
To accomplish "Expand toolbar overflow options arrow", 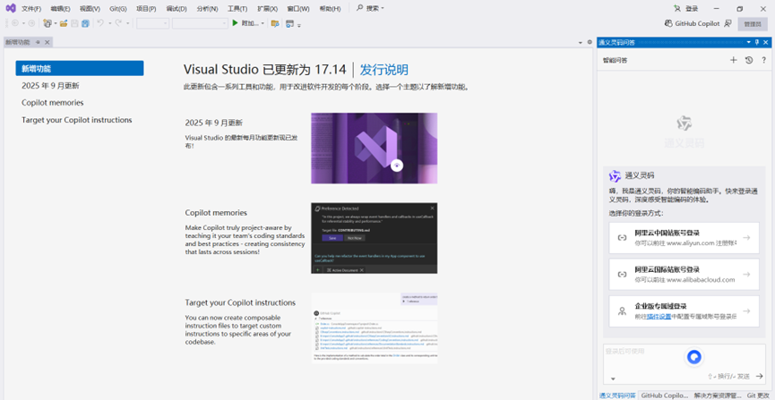I will pyautogui.click(x=299, y=25).
